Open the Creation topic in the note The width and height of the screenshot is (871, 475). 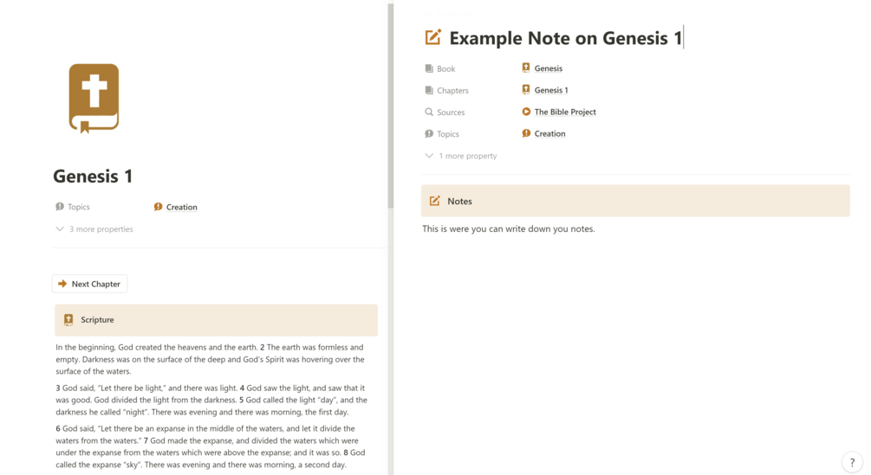click(x=549, y=134)
